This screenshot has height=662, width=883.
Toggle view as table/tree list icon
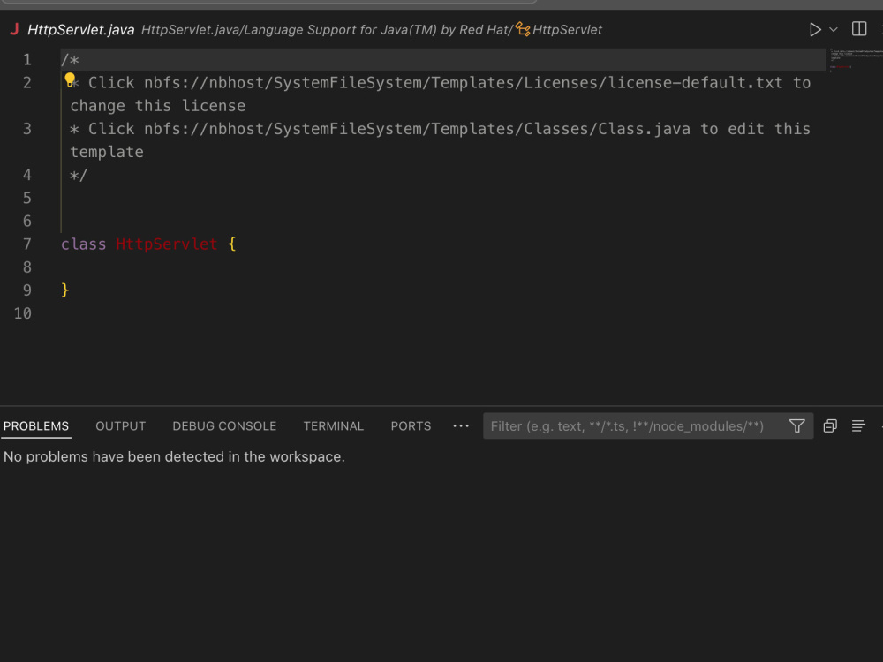coord(857,426)
